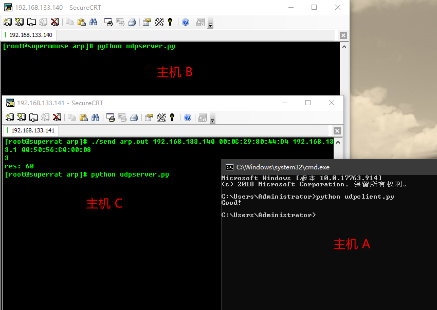Click SecureCRT app icon in 192.168.133.140 title bar
The image size is (437, 310).
pyautogui.click(x=8, y=8)
